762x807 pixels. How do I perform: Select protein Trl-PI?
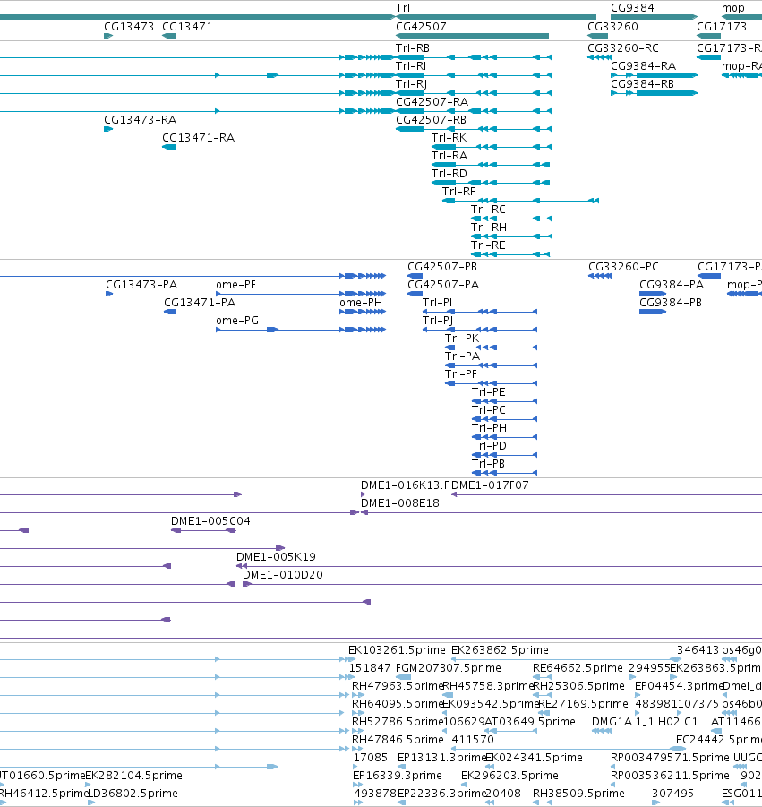click(437, 303)
